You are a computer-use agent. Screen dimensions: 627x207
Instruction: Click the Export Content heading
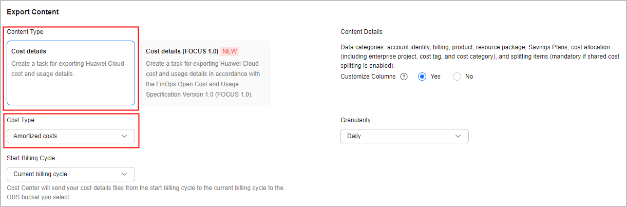pyautogui.click(x=33, y=11)
